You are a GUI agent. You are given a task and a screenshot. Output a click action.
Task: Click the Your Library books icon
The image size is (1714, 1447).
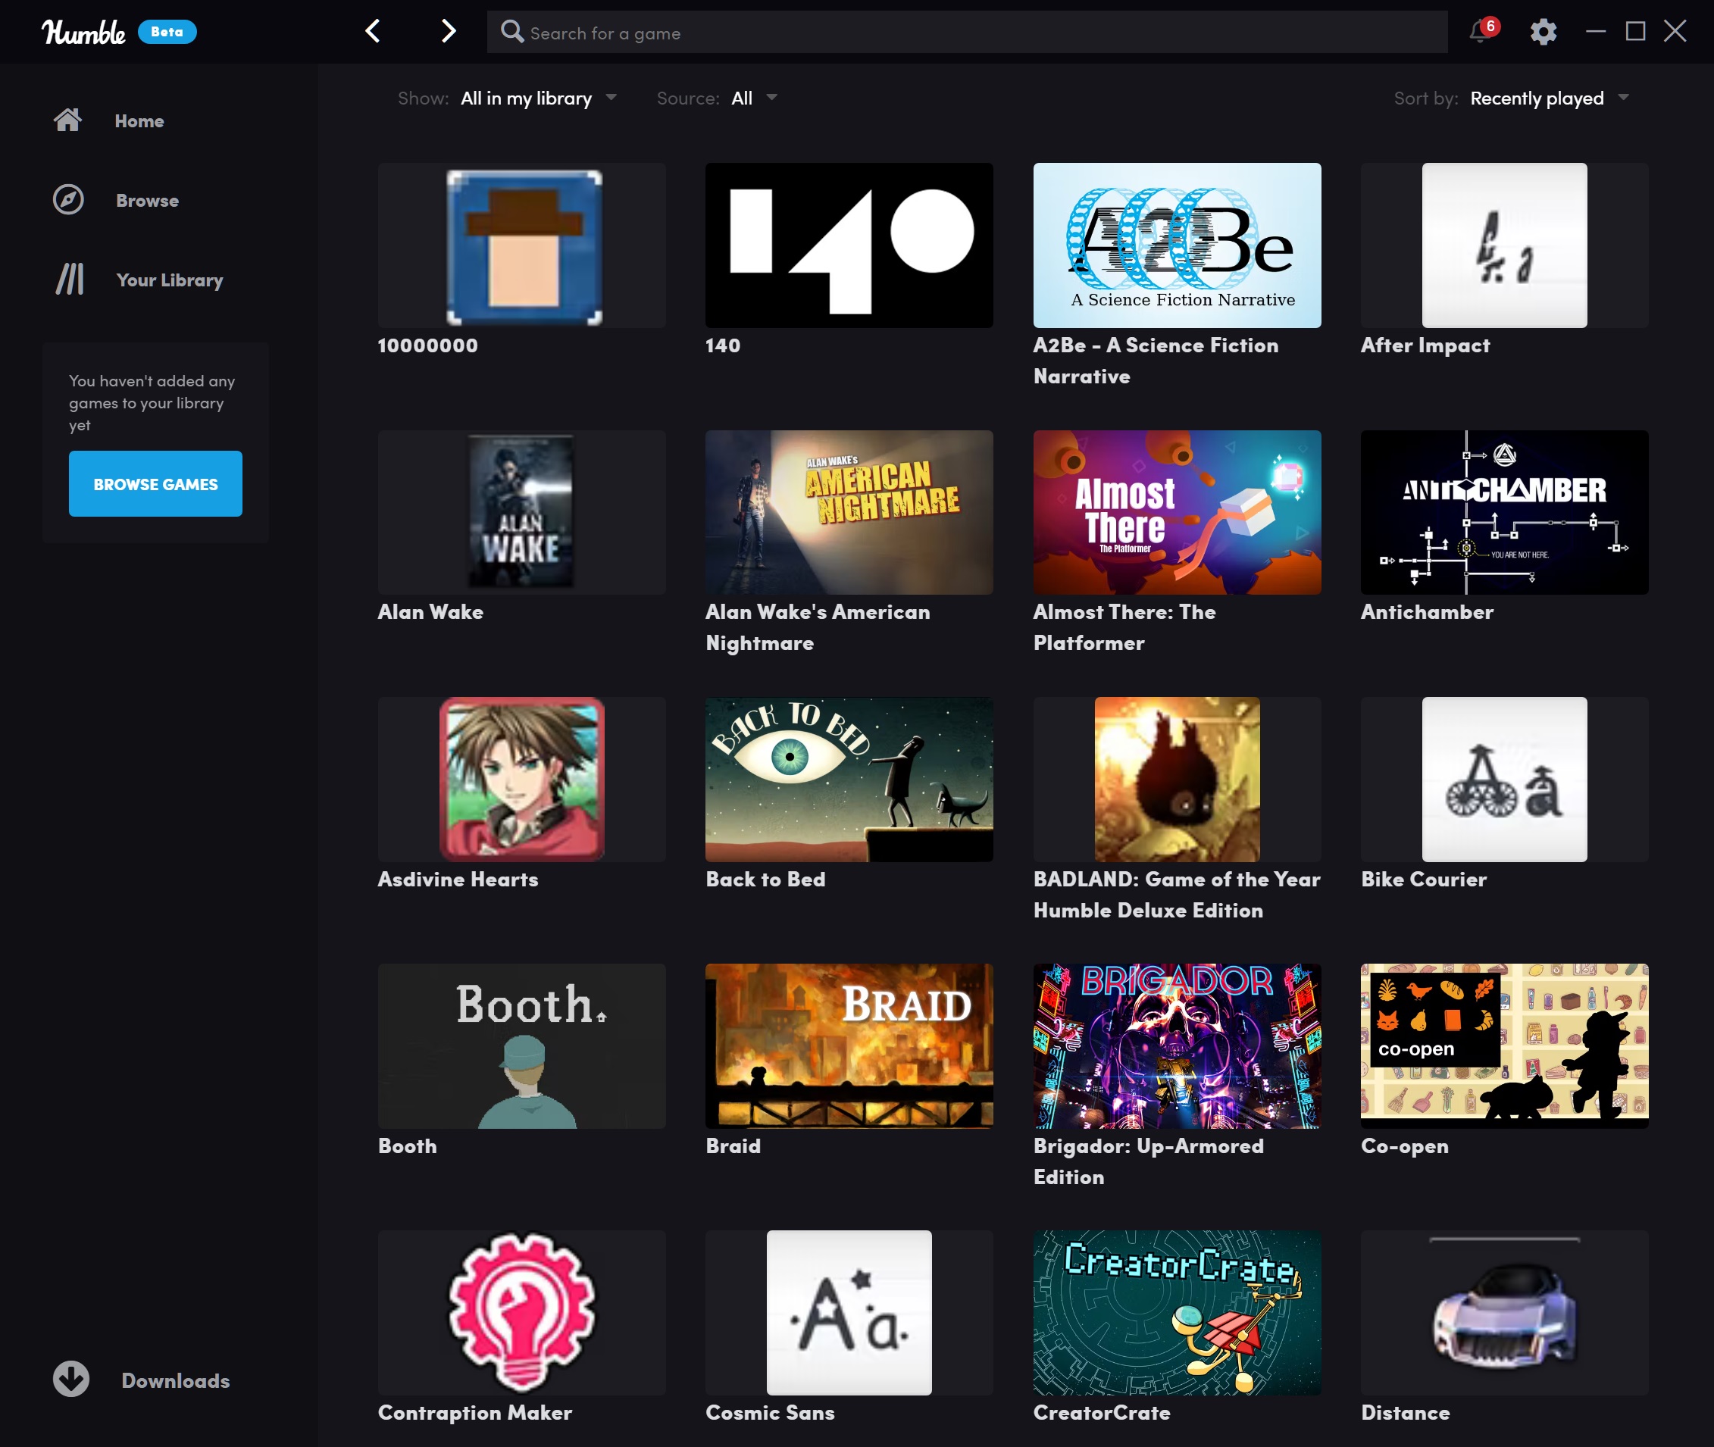[x=70, y=280]
